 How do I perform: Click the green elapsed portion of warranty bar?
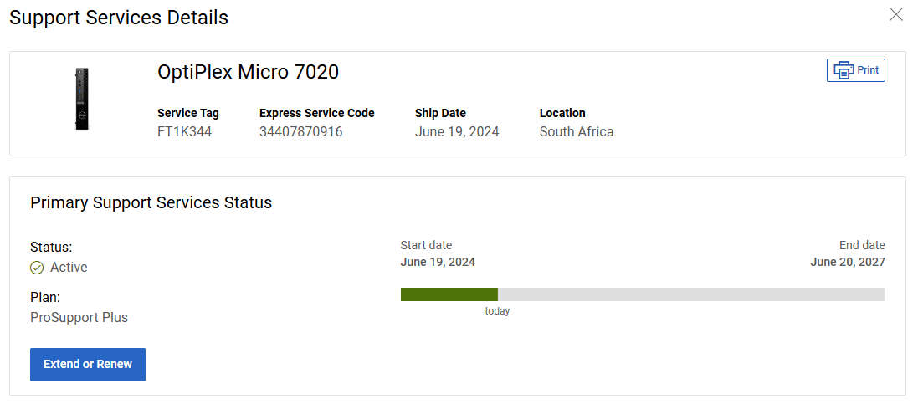[x=449, y=294]
